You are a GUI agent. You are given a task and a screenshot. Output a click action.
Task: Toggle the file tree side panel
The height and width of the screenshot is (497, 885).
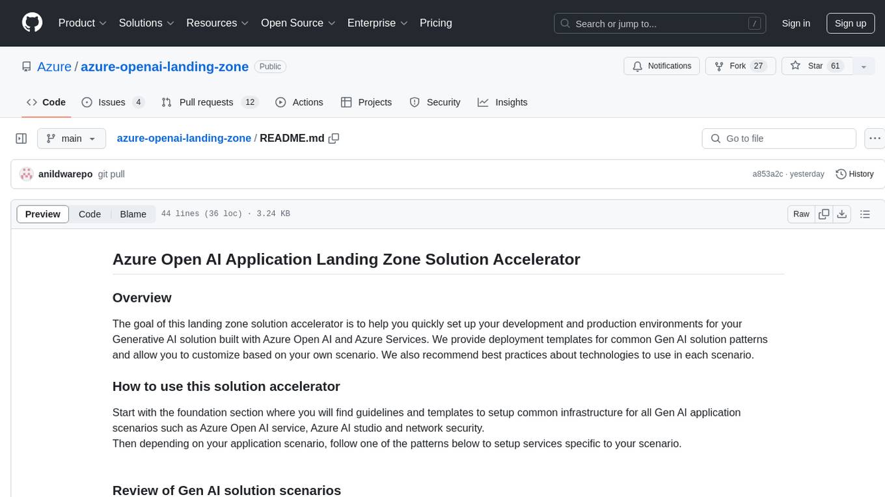(x=21, y=139)
